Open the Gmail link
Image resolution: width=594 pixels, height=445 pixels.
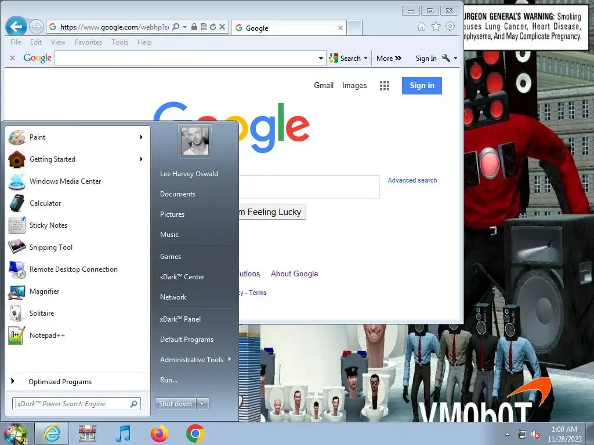point(324,86)
